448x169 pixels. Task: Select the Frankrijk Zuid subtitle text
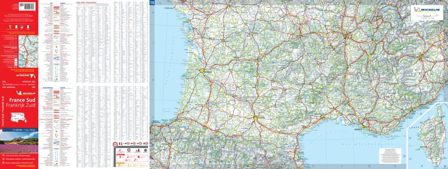pyautogui.click(x=23, y=105)
